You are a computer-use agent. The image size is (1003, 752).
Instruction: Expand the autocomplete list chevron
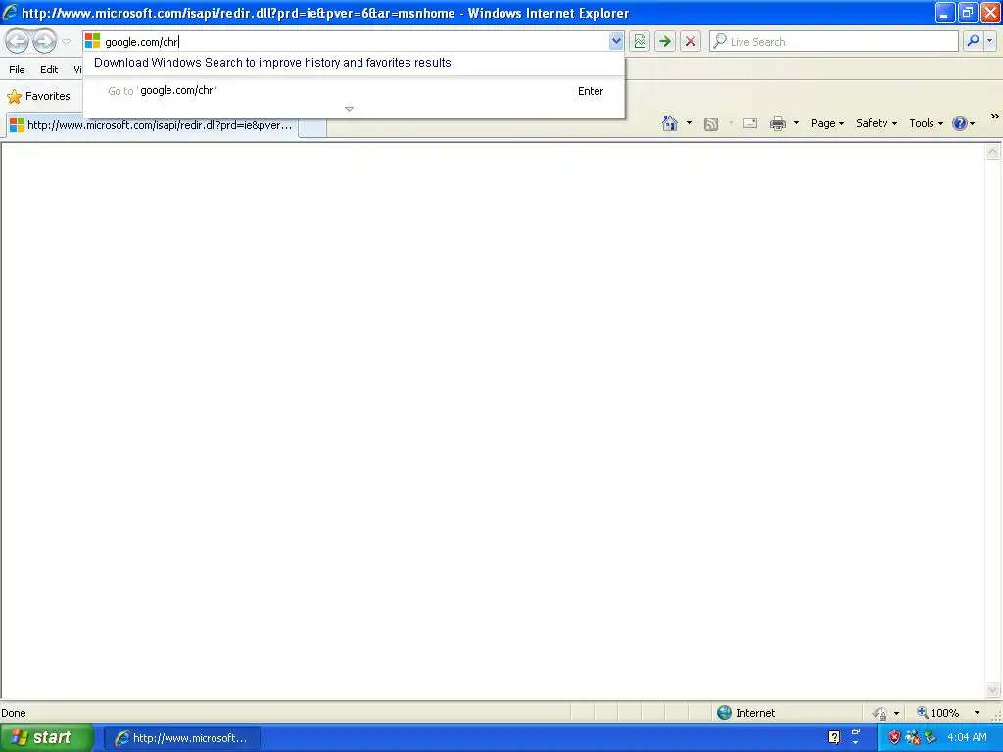pyautogui.click(x=350, y=110)
